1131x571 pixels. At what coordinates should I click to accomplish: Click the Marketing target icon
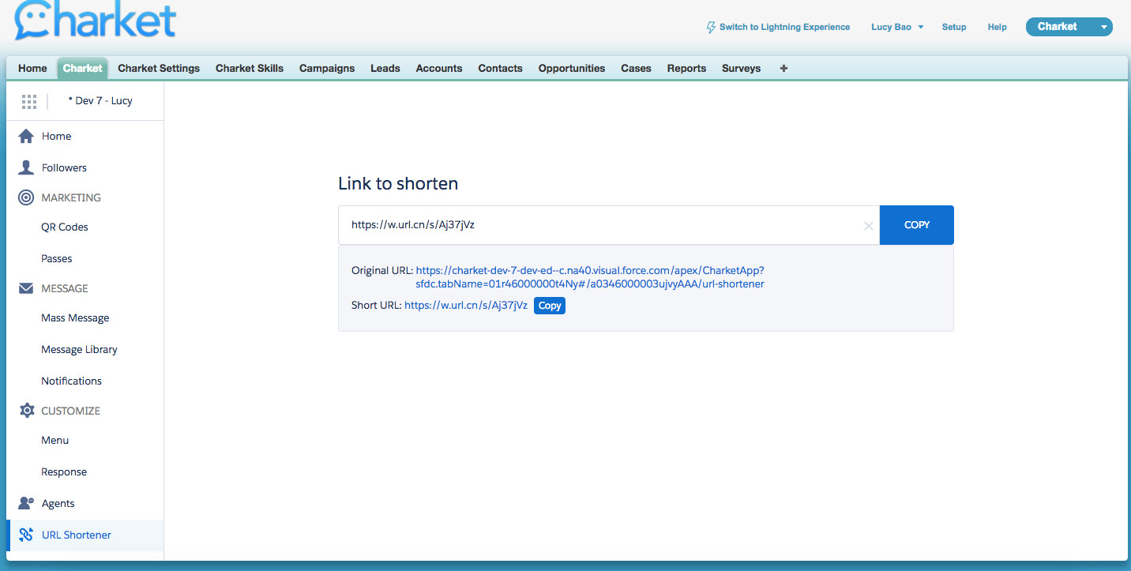[26, 197]
